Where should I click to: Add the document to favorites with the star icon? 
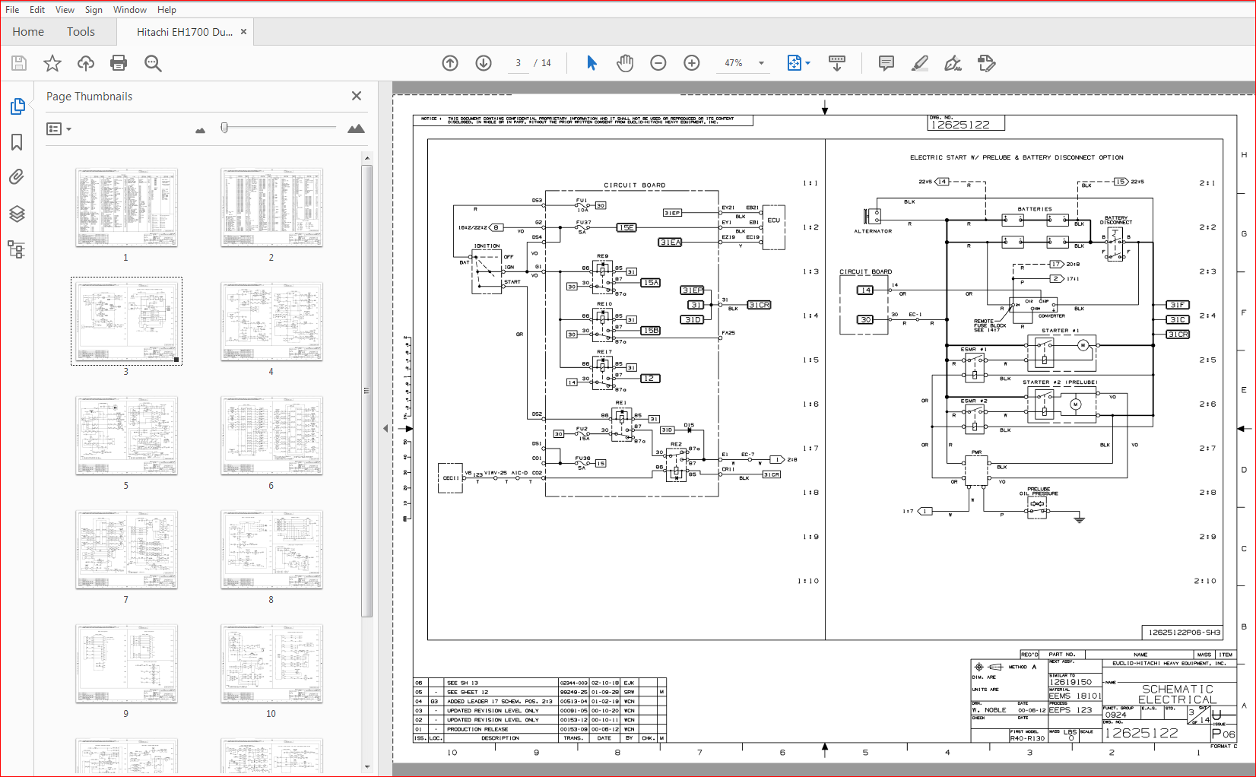click(52, 63)
